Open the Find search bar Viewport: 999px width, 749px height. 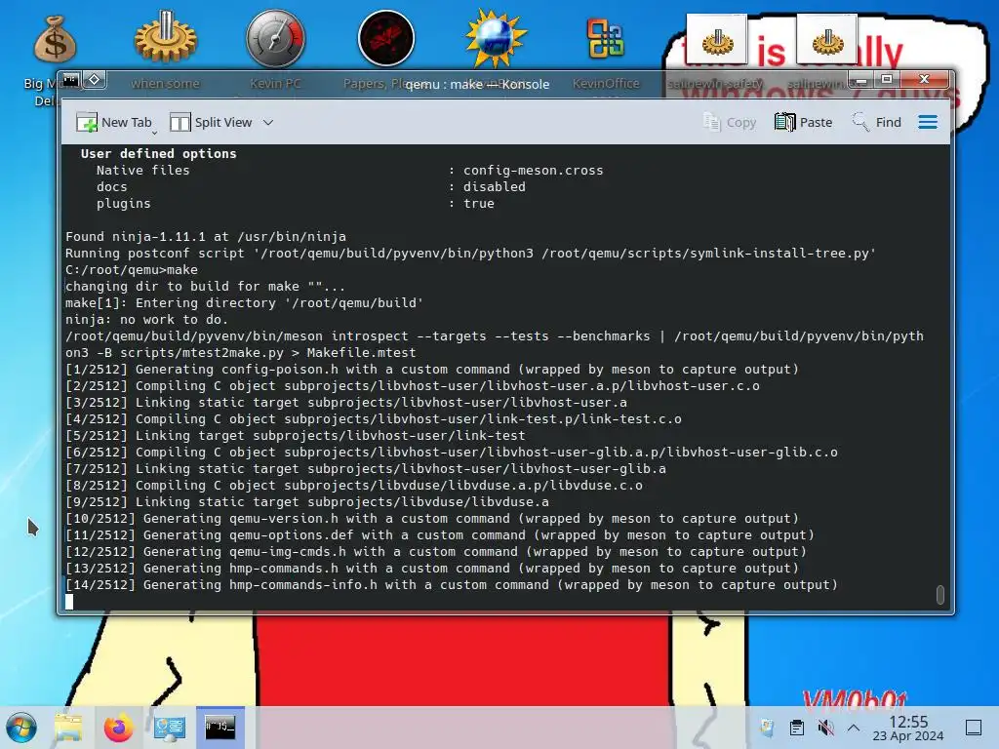coord(877,122)
